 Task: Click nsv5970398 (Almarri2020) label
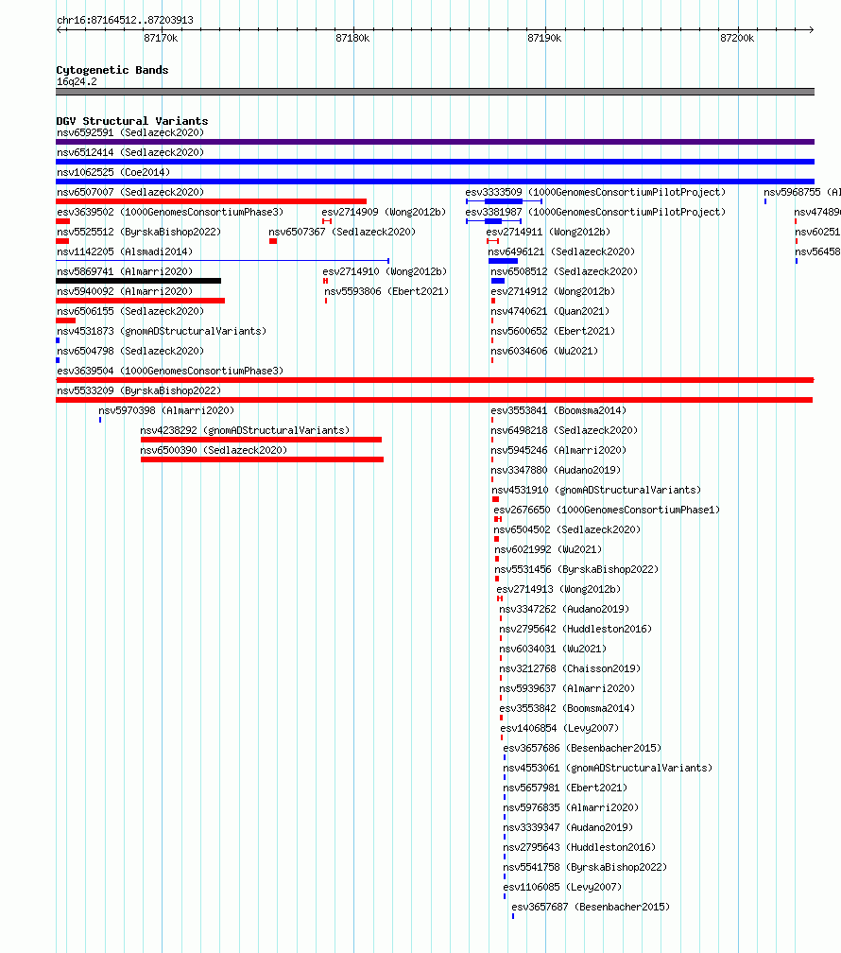[x=166, y=411]
